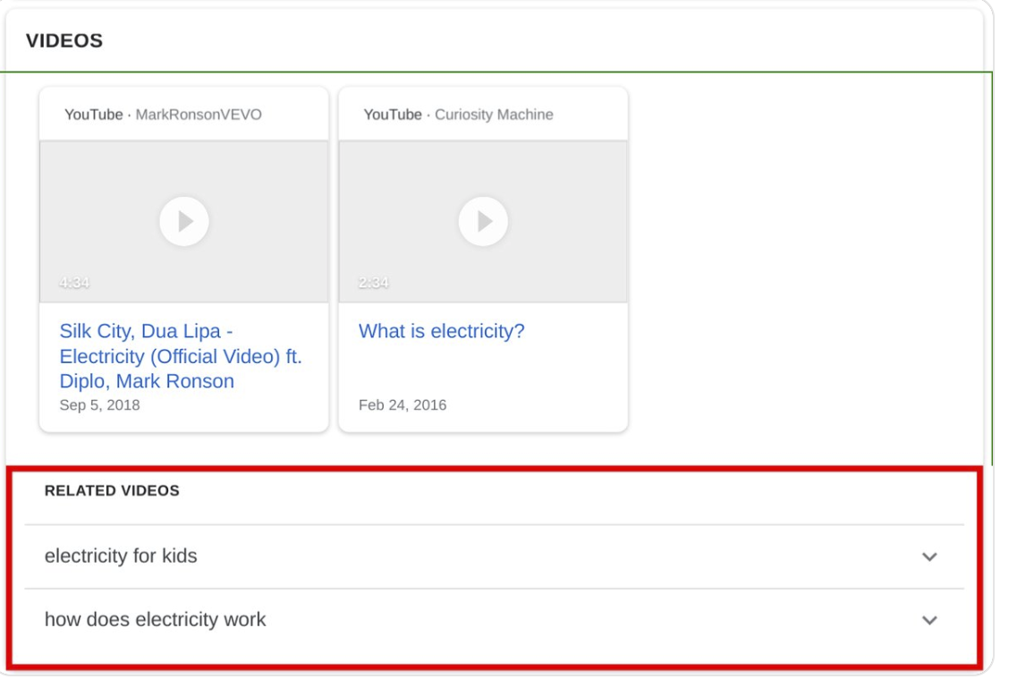Click top-left corner of MarkRonsonVEVO video thumbnail

click(x=45, y=146)
